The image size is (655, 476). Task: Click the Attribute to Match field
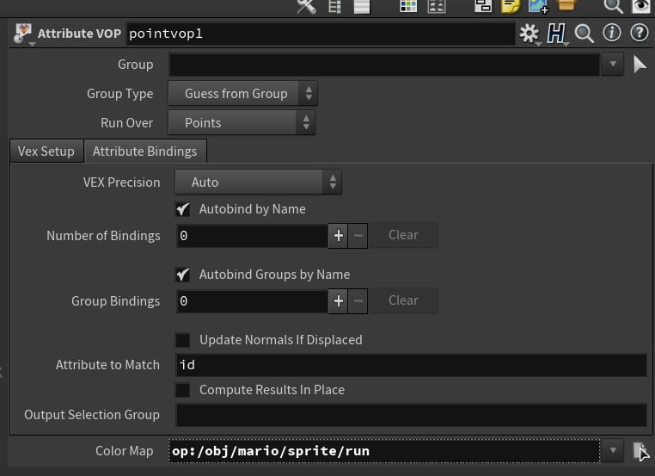[412, 365]
